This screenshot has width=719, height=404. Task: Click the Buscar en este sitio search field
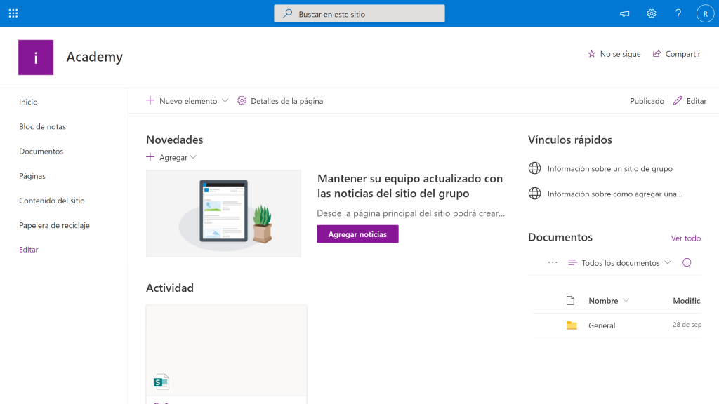click(359, 13)
